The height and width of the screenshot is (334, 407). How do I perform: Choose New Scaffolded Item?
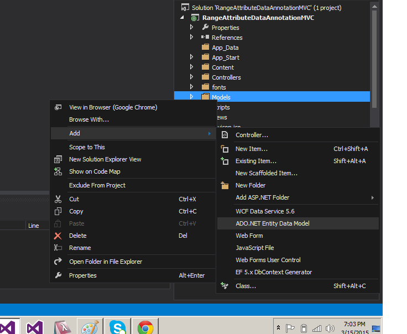(x=298, y=173)
